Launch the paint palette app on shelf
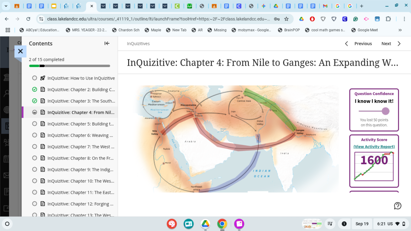411x231 pixels. (x=172, y=224)
